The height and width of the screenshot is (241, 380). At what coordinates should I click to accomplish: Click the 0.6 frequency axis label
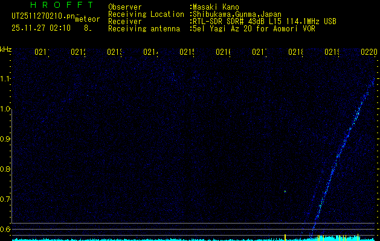(x=5, y=229)
